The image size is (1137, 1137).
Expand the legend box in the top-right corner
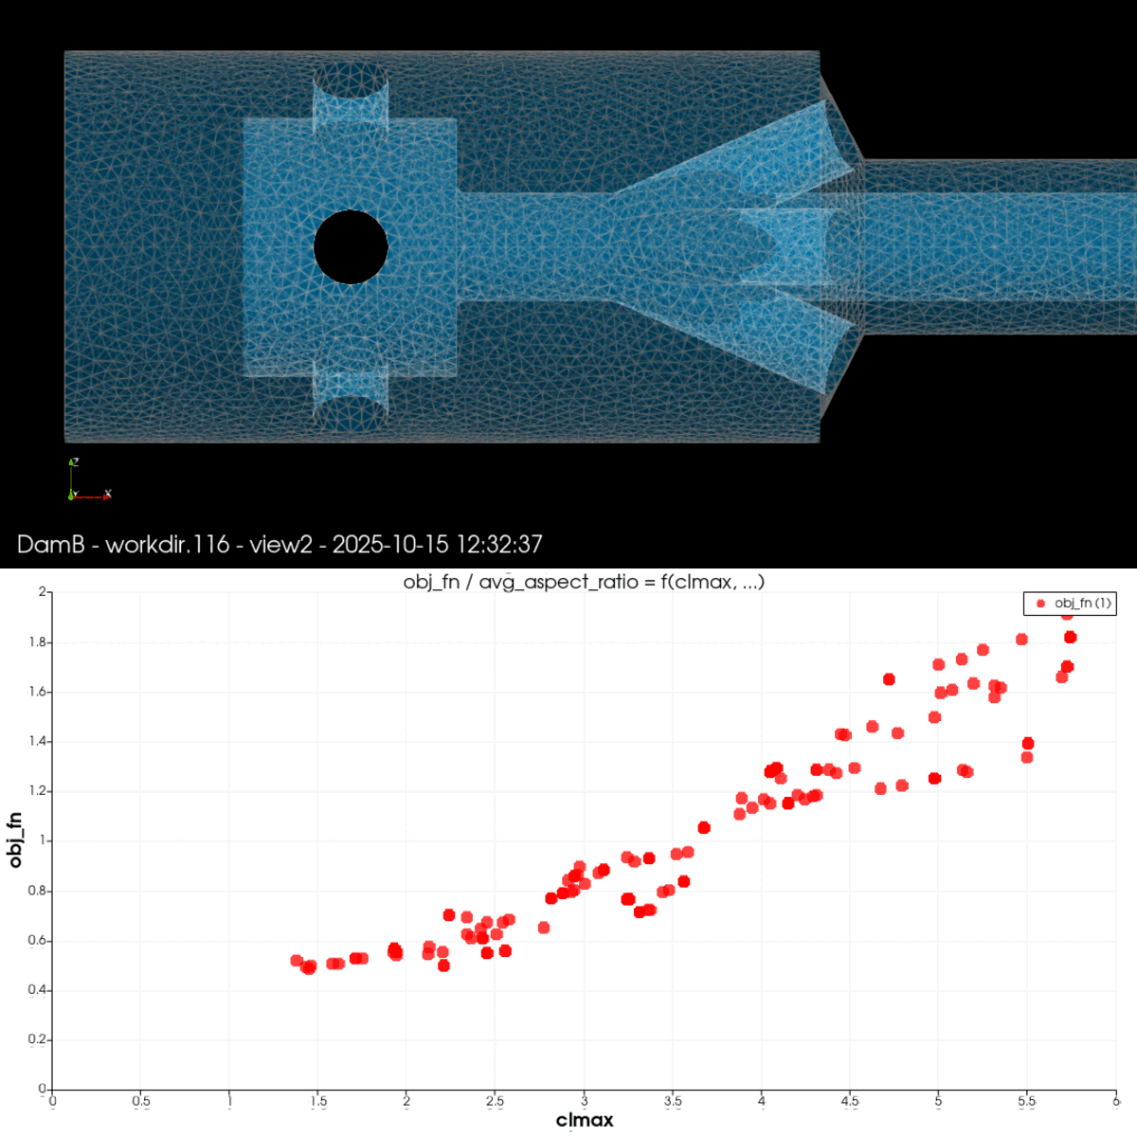1069,602
